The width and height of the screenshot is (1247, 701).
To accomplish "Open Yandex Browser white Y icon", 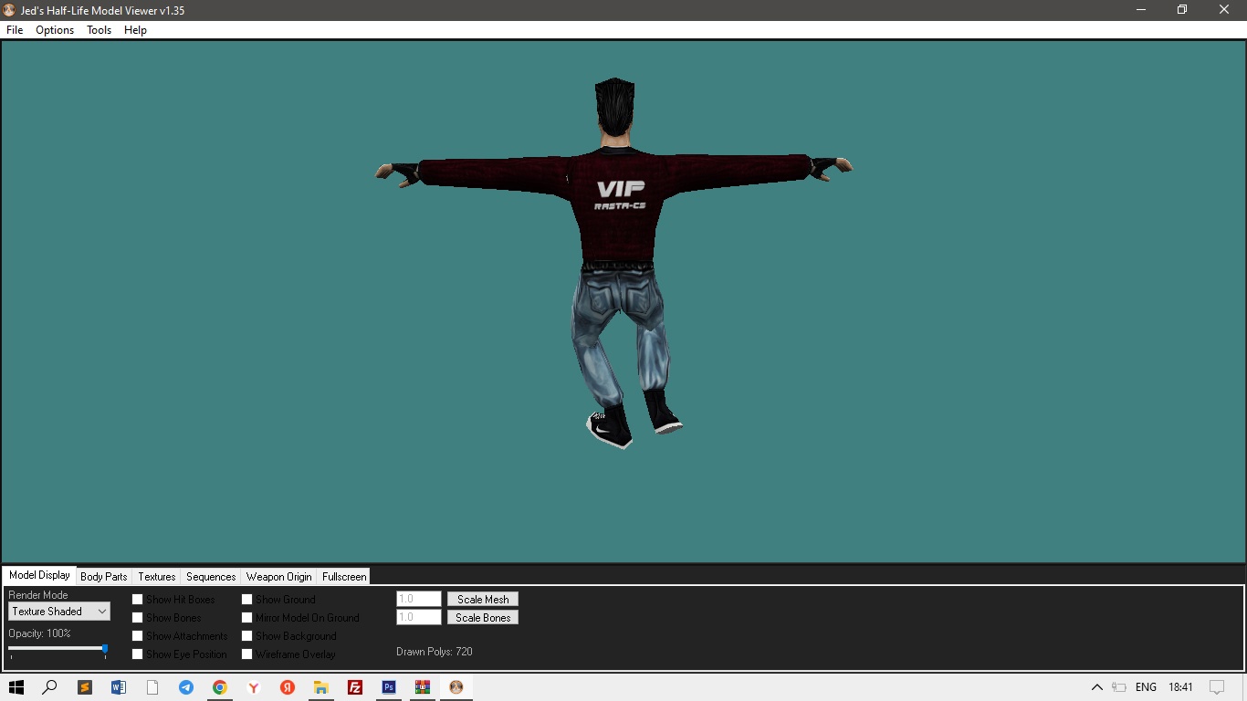I will 254,687.
